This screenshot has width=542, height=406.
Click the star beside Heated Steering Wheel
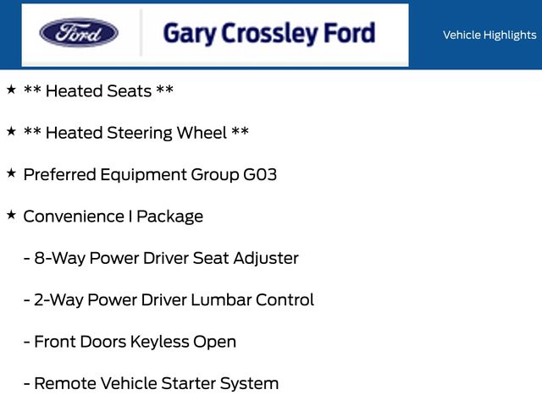11,131
